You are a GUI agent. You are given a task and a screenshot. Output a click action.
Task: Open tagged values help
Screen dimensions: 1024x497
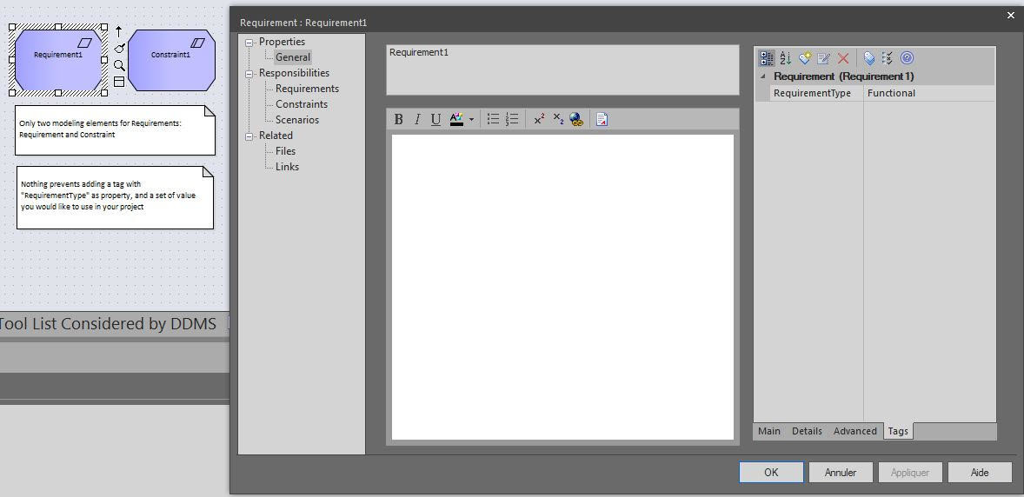[x=907, y=58]
